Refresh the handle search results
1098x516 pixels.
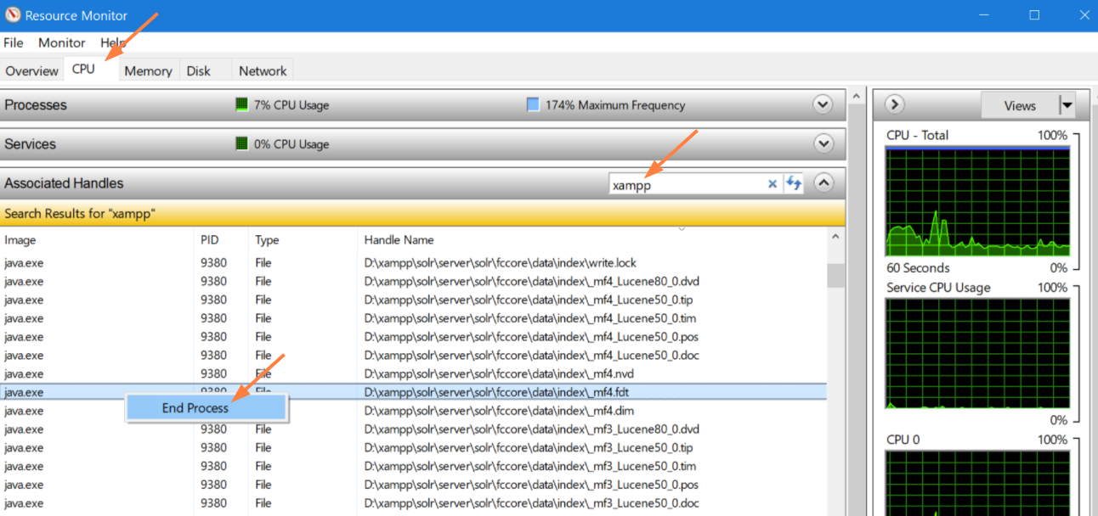pos(793,183)
